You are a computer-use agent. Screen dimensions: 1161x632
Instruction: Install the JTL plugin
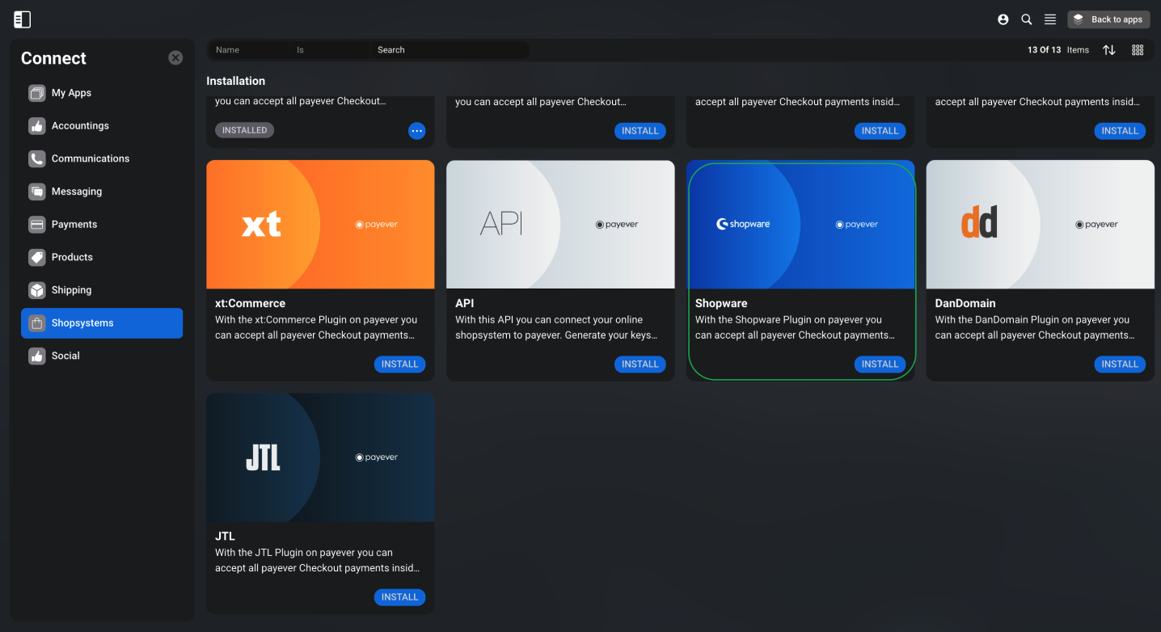coord(399,597)
